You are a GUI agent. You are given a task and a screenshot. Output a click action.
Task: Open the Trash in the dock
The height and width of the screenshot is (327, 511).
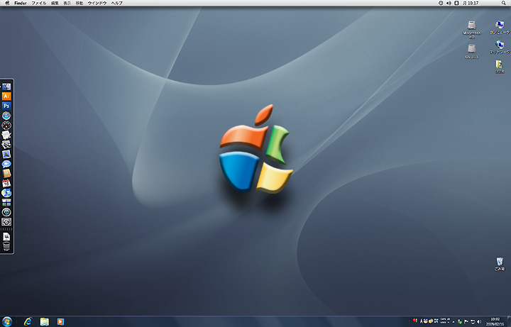tap(6, 246)
